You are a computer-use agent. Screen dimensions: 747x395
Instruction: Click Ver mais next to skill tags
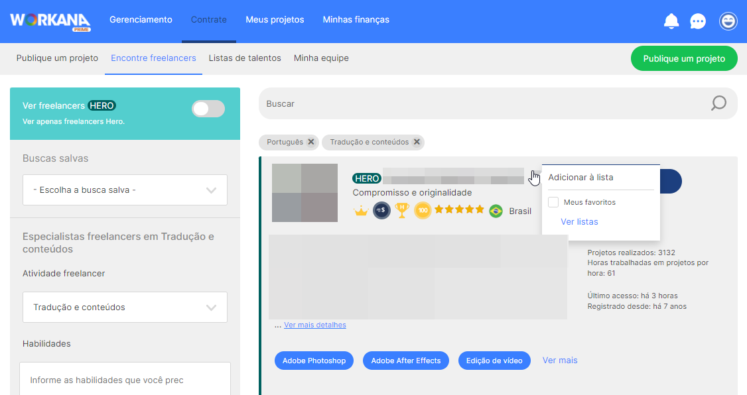560,361
